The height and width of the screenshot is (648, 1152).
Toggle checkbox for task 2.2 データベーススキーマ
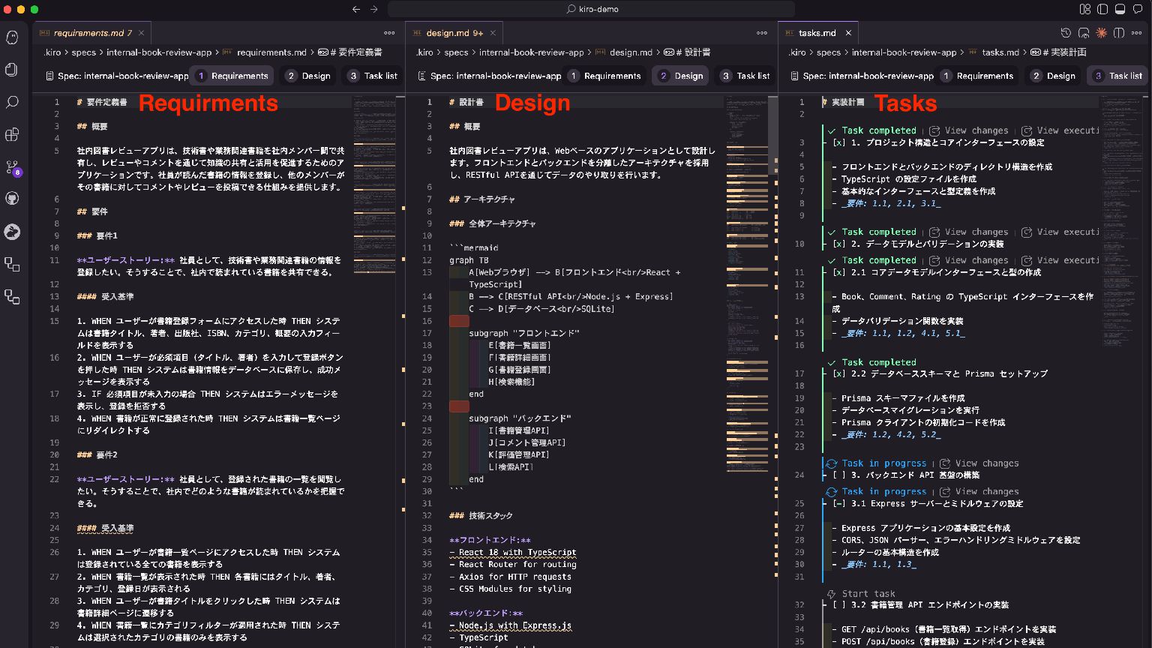point(839,373)
